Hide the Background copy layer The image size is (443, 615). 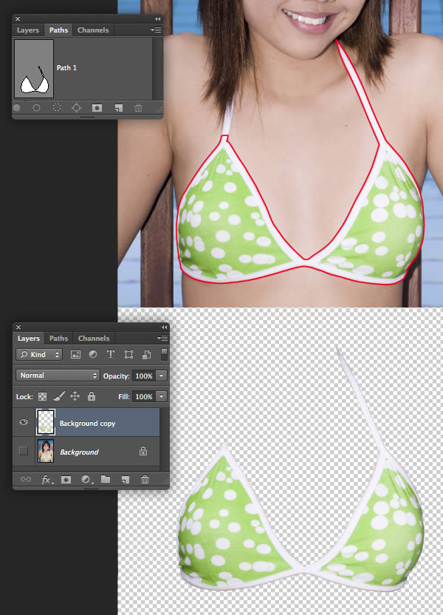point(24,423)
